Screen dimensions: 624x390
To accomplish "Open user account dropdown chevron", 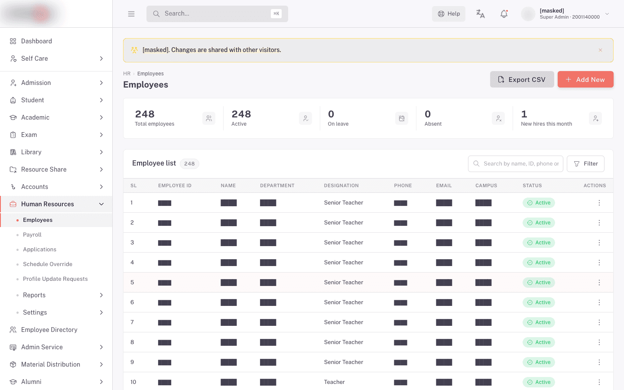I will (x=607, y=14).
